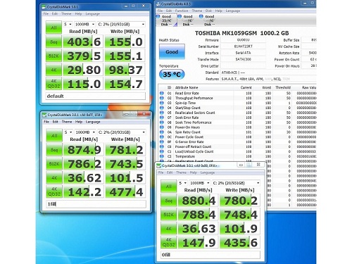352x264 pixels.
Task: Click app icon of 1Fill CrystalDiskMark window
Action: (x=44, y=115)
